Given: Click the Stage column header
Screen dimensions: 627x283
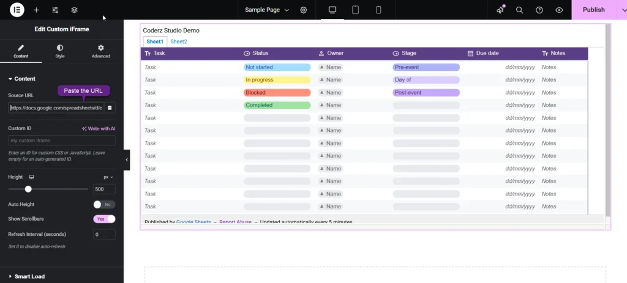Looking at the screenshot, I should [x=405, y=53].
